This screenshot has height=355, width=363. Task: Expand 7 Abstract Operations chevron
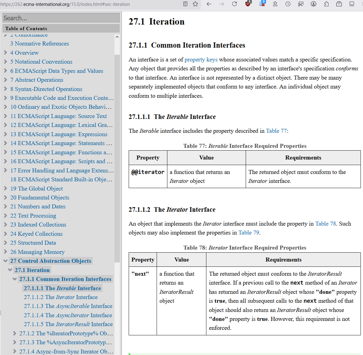point(6,80)
